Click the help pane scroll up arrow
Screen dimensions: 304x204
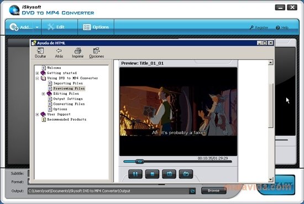(x=271, y=62)
